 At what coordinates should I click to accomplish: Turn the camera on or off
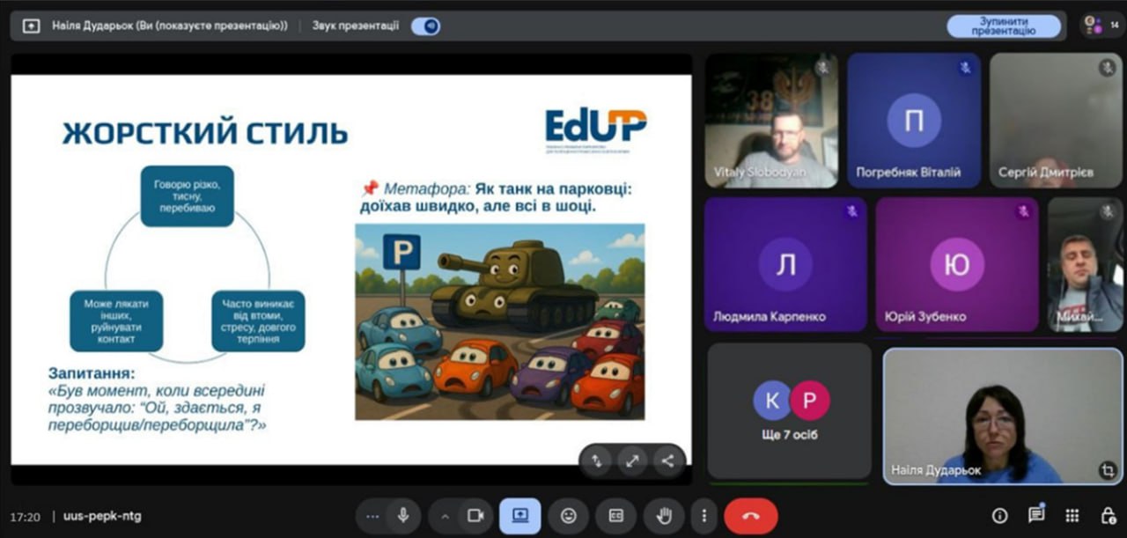[475, 516]
